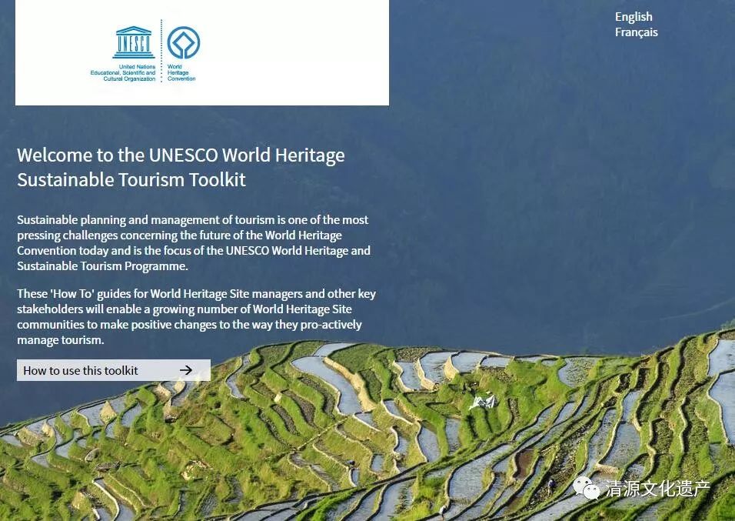Click 'United Nations Educational, Scientific' logo text
Image resolution: width=735 pixels, height=521 pixels.
click(123, 73)
